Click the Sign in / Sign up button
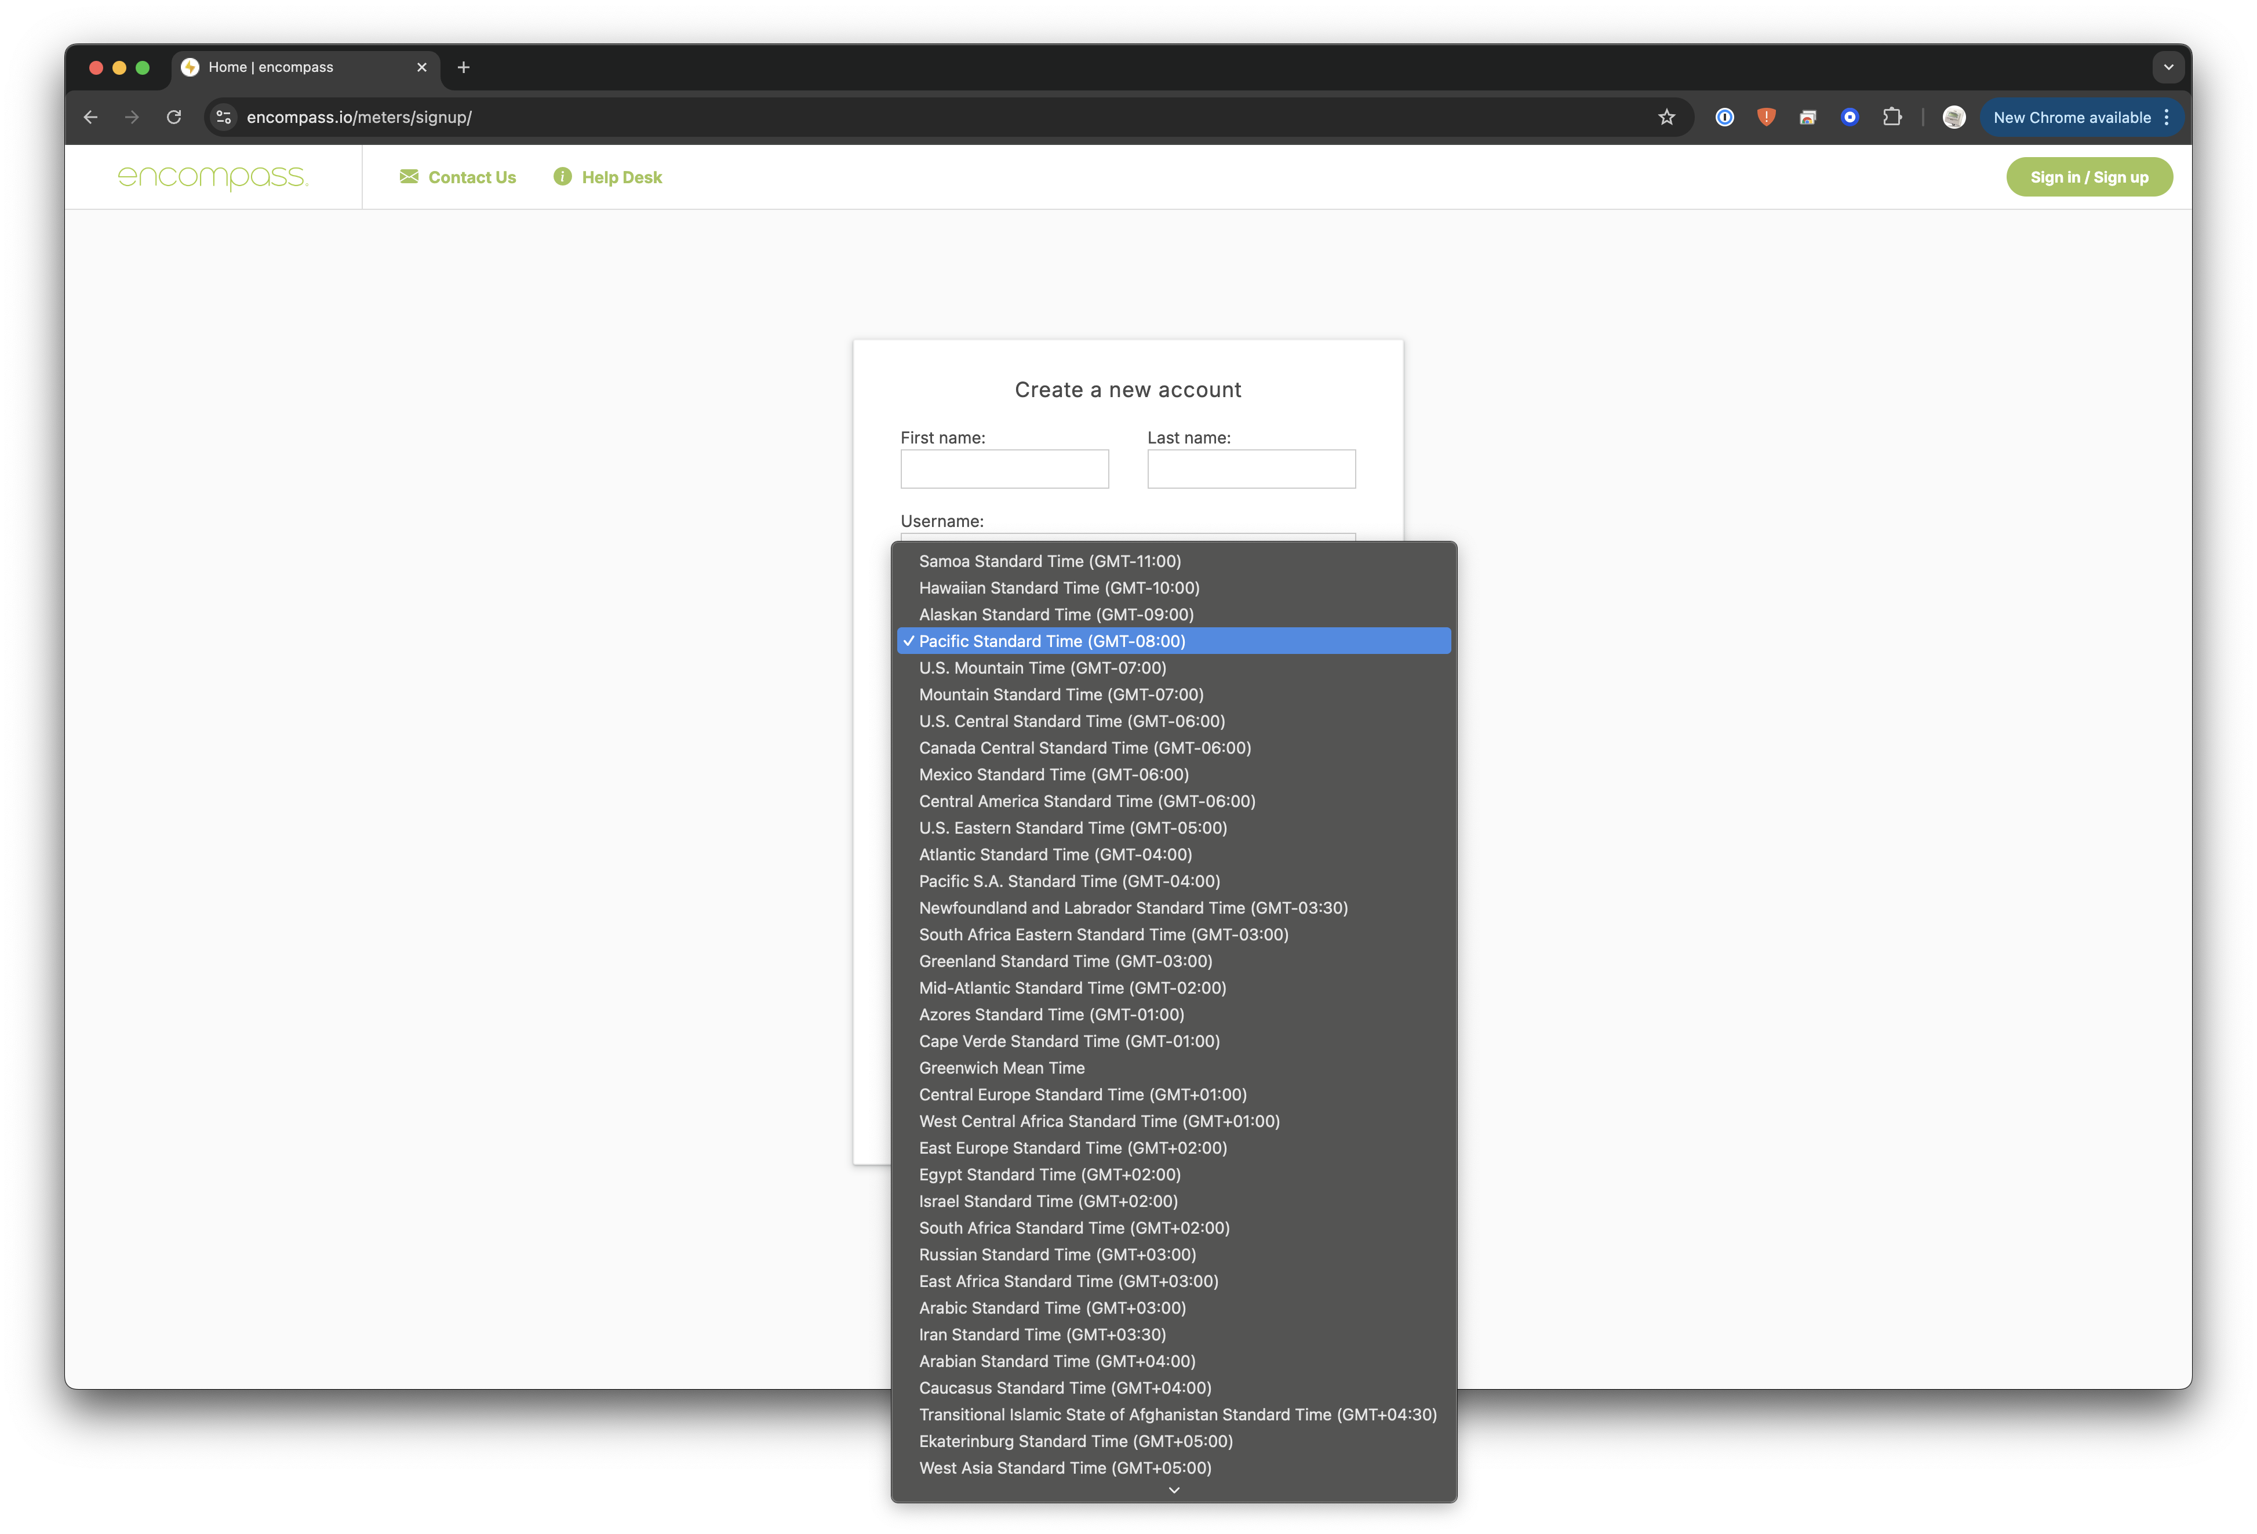 (x=2089, y=177)
